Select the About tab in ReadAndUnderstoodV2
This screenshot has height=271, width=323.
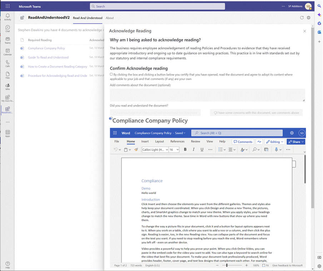[110, 18]
